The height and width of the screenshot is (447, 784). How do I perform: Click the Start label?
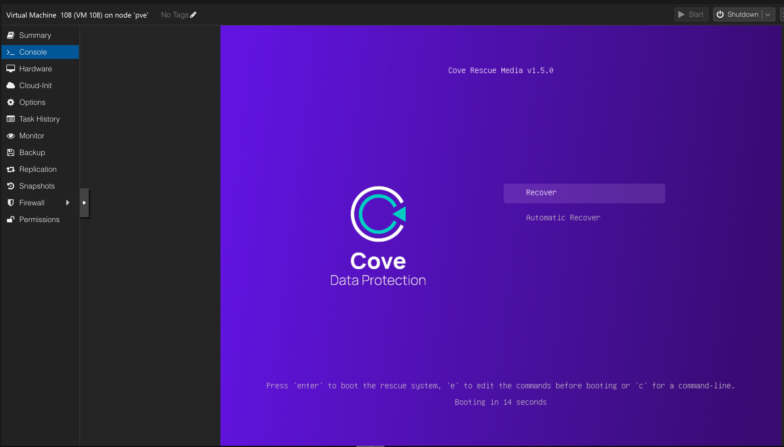[x=696, y=14]
